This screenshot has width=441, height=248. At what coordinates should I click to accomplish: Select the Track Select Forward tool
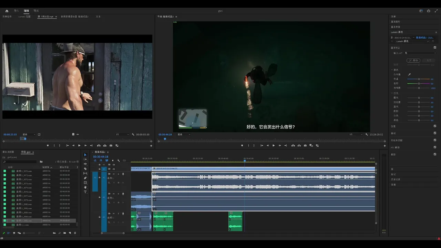click(85, 159)
